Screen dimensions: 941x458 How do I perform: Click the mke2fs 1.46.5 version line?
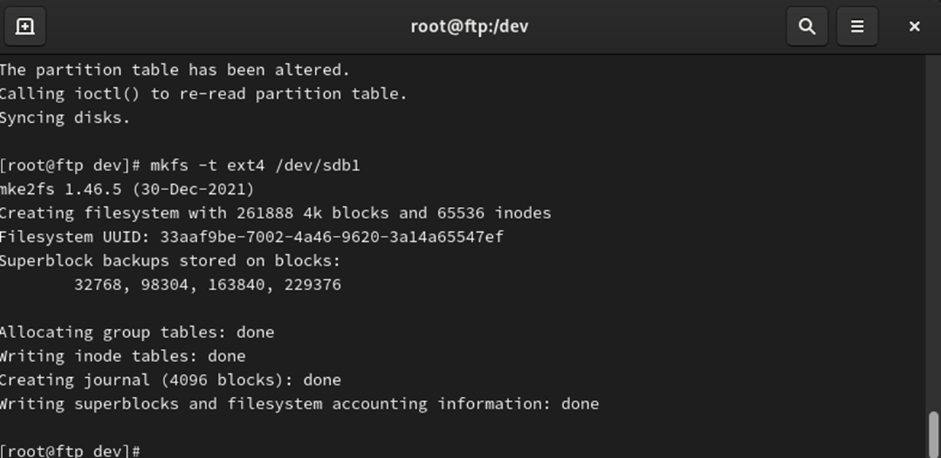tap(127, 189)
